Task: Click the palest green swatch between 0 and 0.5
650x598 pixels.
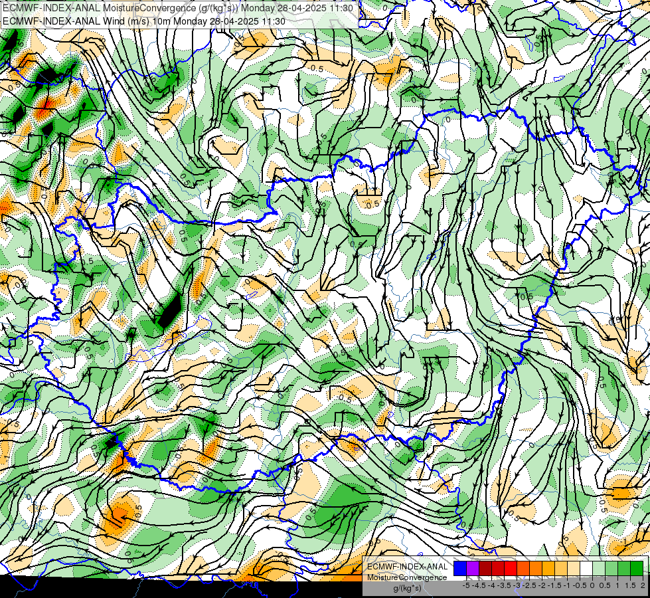Action: pyautogui.click(x=599, y=568)
